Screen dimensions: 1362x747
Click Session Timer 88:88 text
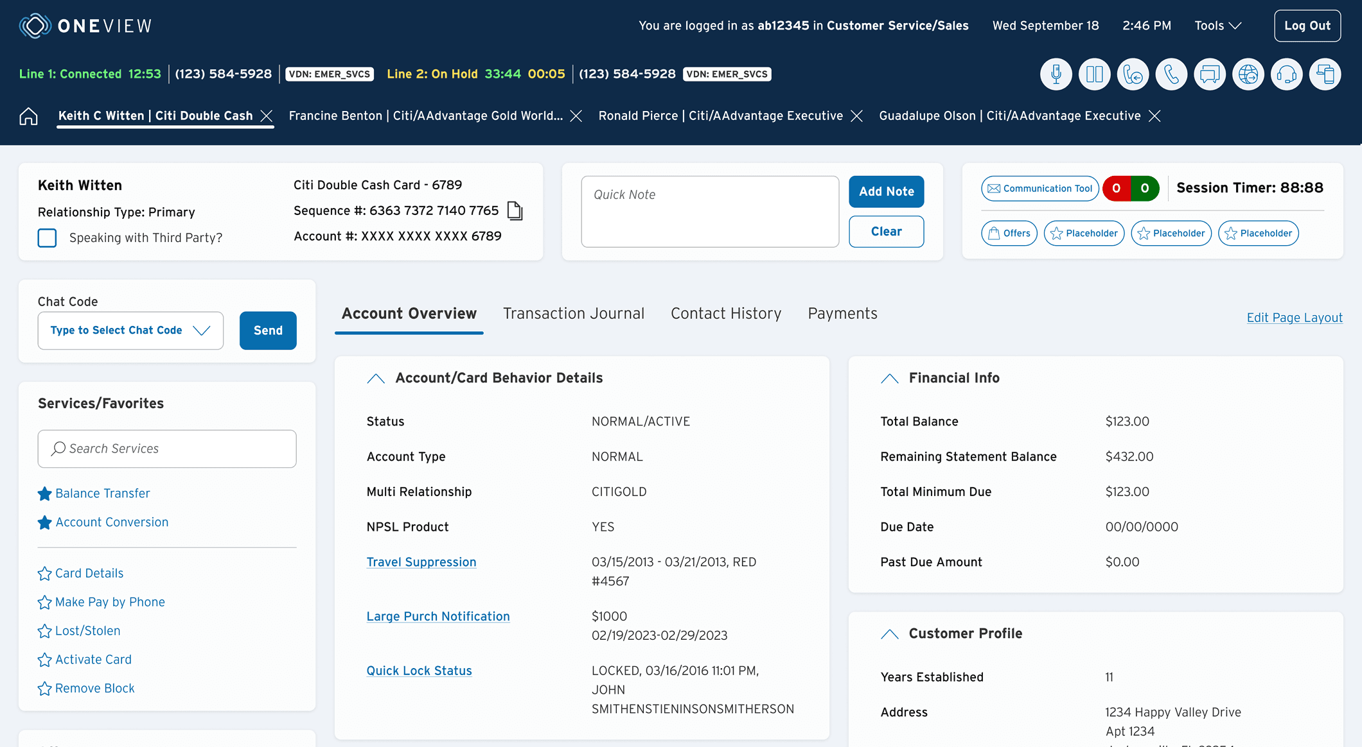[x=1250, y=188]
